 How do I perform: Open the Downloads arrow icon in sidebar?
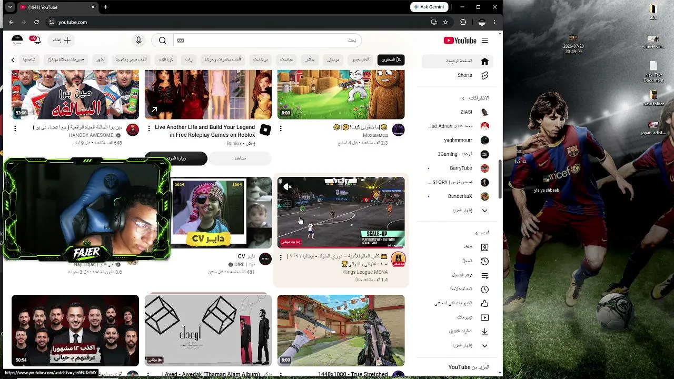pos(484,331)
